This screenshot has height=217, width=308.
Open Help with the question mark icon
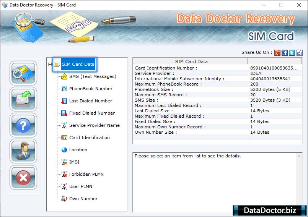point(23,125)
